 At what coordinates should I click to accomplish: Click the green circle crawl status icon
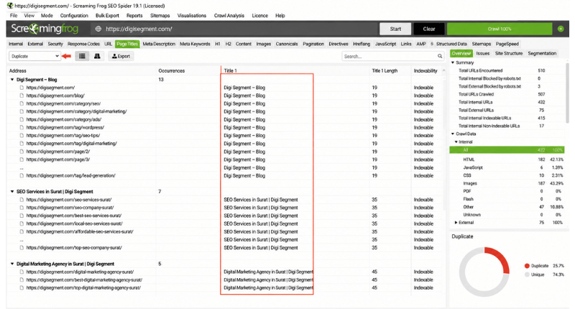561,29
